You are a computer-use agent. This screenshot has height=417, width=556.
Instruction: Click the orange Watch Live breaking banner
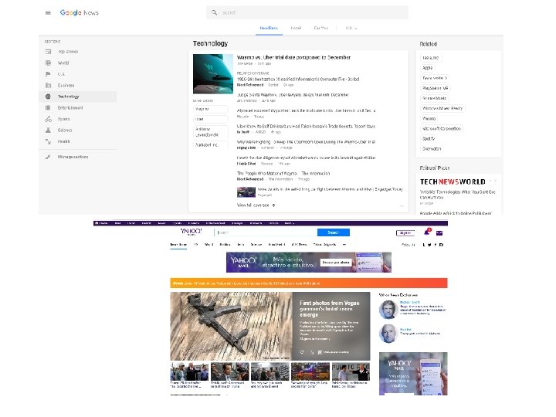pos(308,283)
